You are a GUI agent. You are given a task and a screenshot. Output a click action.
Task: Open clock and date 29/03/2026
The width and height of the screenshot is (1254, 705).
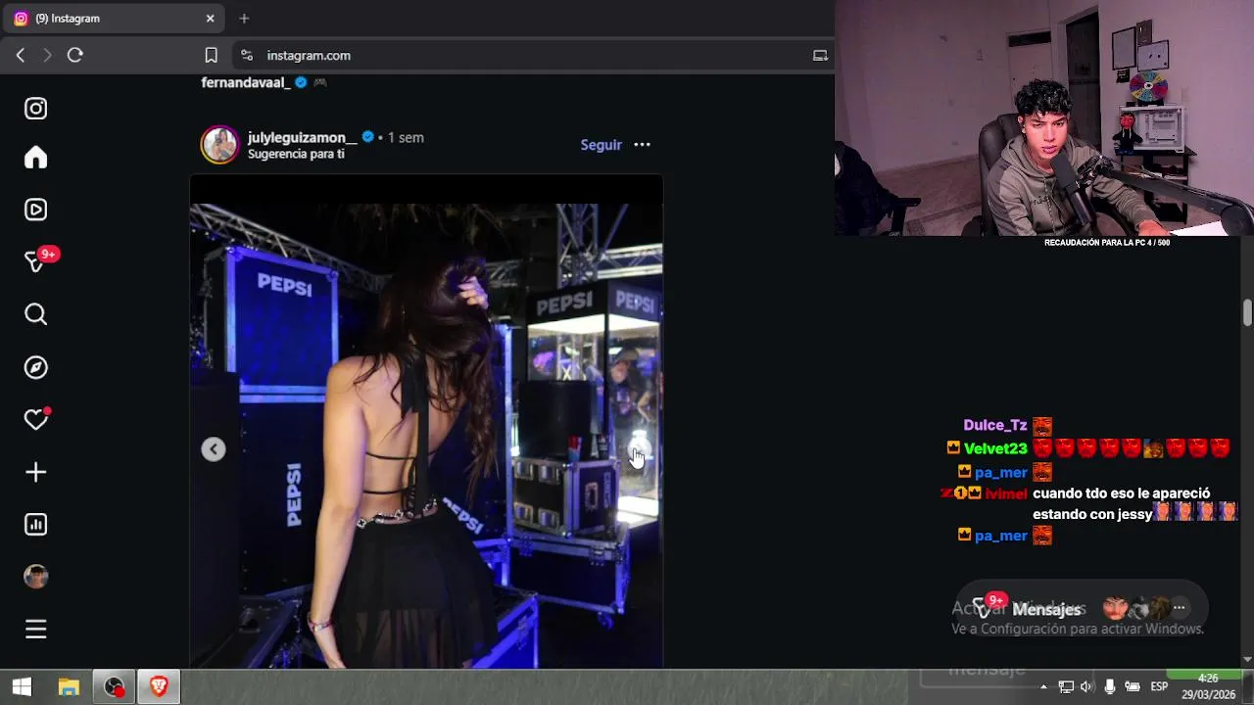1208,687
